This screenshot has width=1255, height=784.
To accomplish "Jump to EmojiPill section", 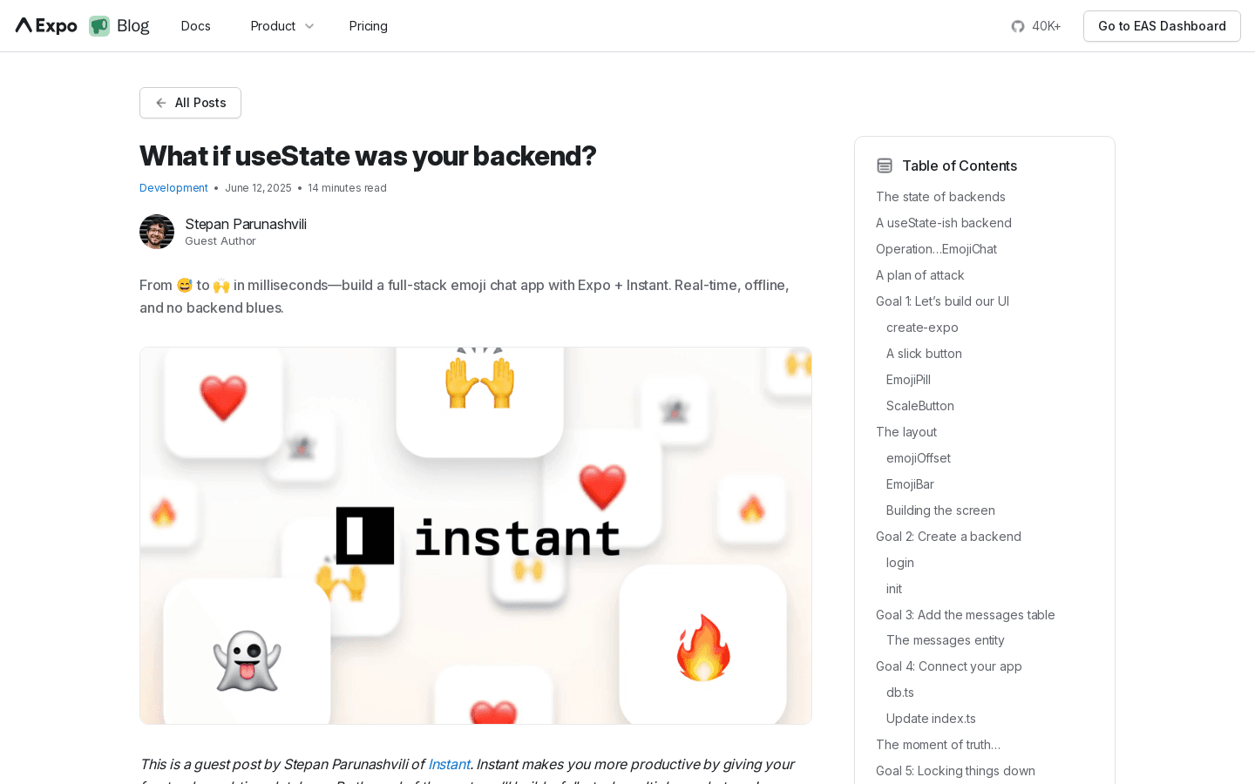I will [x=908, y=380].
